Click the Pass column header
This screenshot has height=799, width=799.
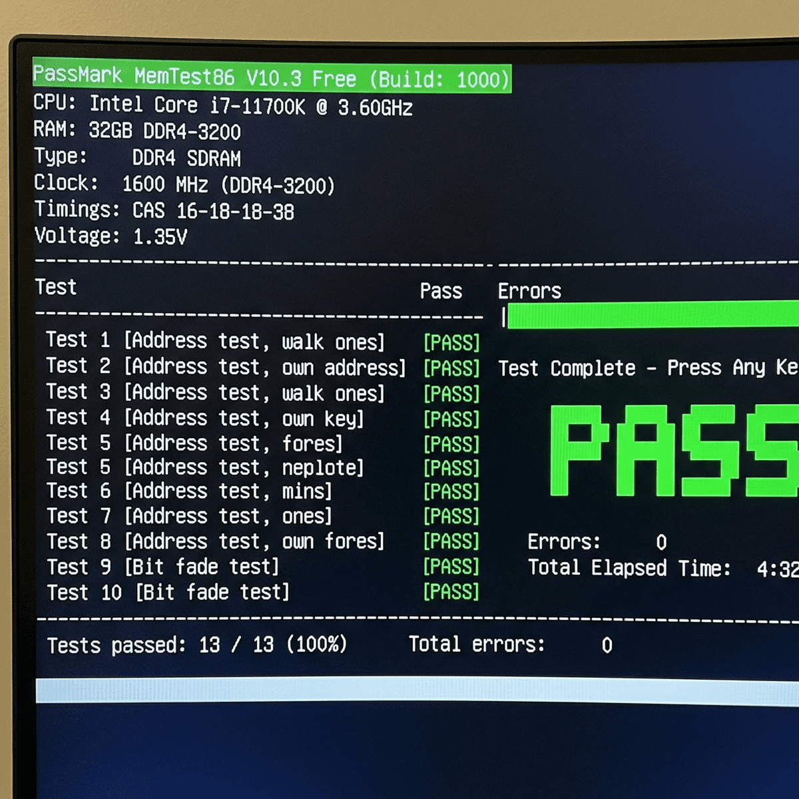tap(441, 292)
